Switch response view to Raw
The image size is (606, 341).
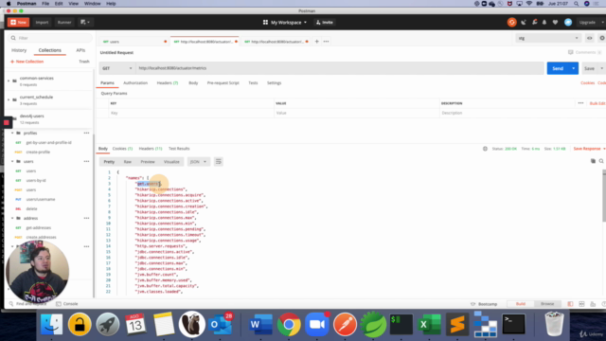pos(128,162)
